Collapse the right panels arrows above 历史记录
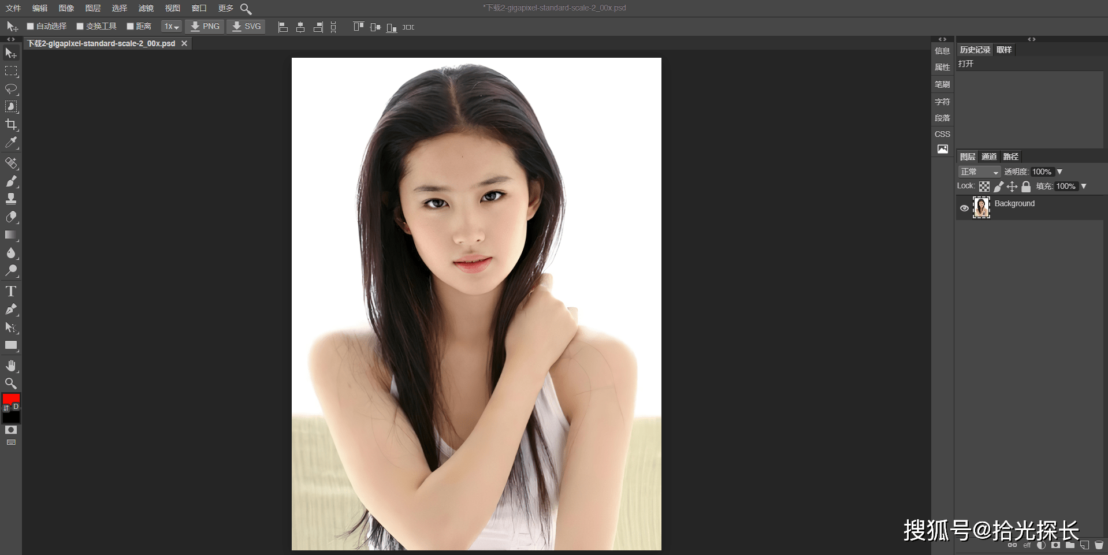This screenshot has height=555, width=1108. 1032,39
